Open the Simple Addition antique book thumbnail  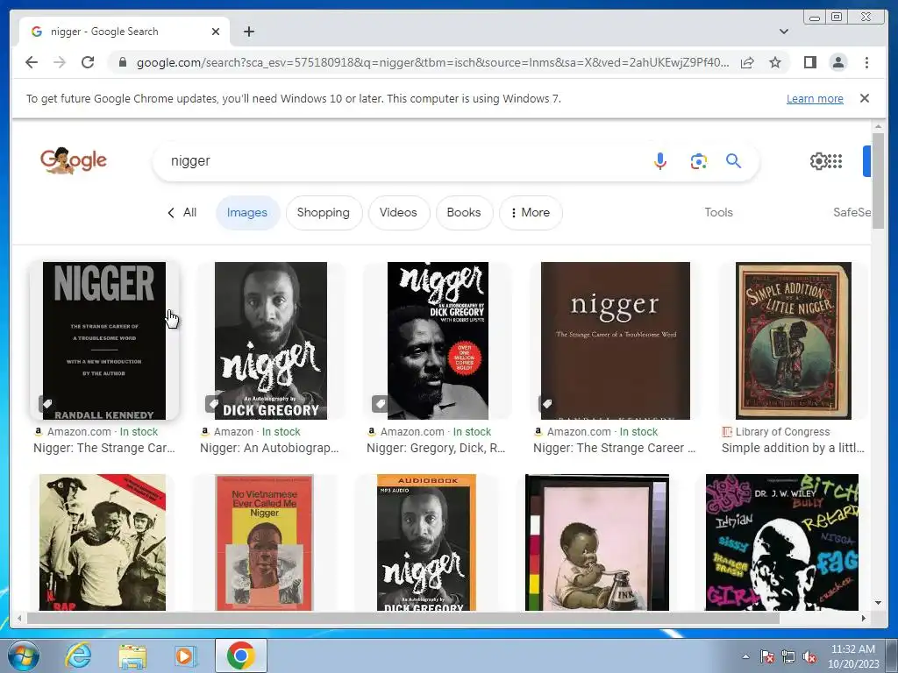point(794,341)
